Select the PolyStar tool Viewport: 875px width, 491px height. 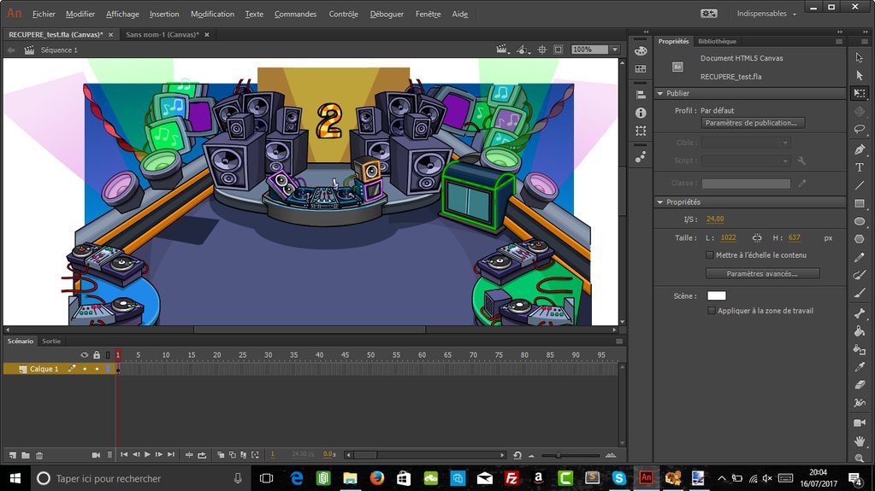[860, 239]
